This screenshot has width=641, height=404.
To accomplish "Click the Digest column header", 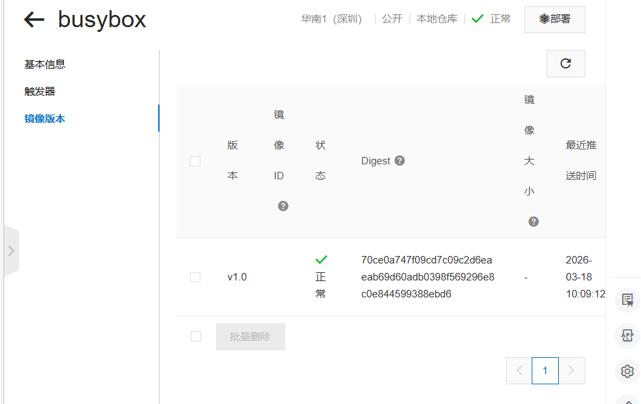I will coord(376,161).
